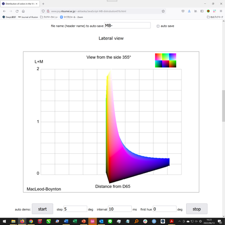Image resolution: width=225 pixels, height=225 pixels.
Task: Select the Distribution of colors tab
Action: [x=20, y=4]
